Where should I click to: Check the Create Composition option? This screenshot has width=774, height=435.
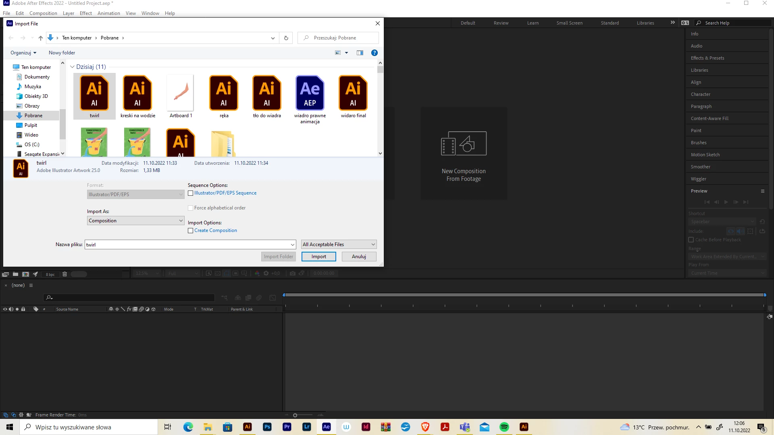tap(191, 231)
